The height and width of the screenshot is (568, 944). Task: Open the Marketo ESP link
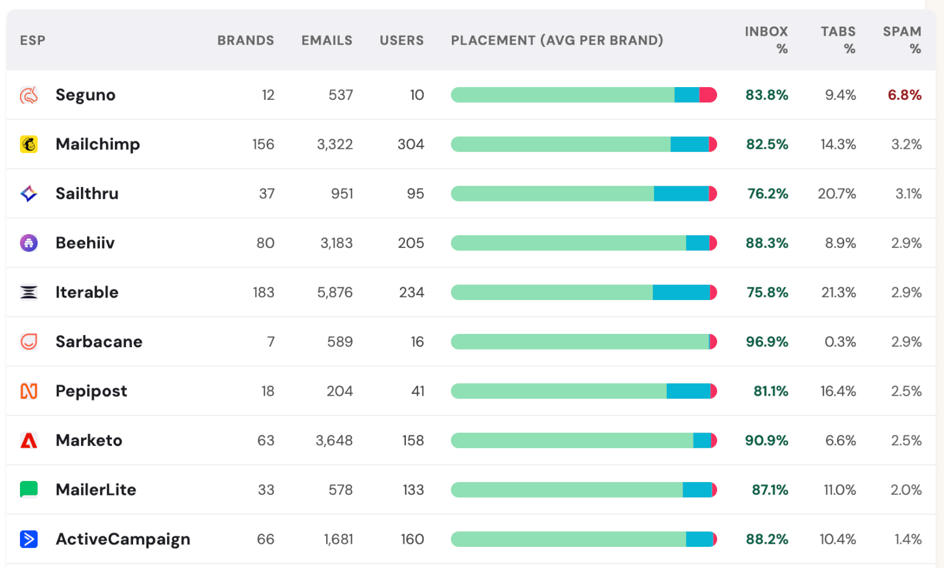tap(89, 440)
